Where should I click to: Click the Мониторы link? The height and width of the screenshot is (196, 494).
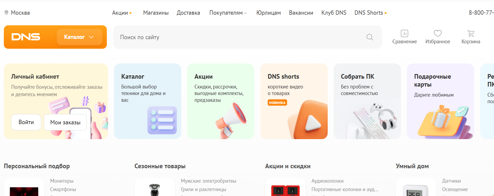pyautogui.click(x=62, y=181)
